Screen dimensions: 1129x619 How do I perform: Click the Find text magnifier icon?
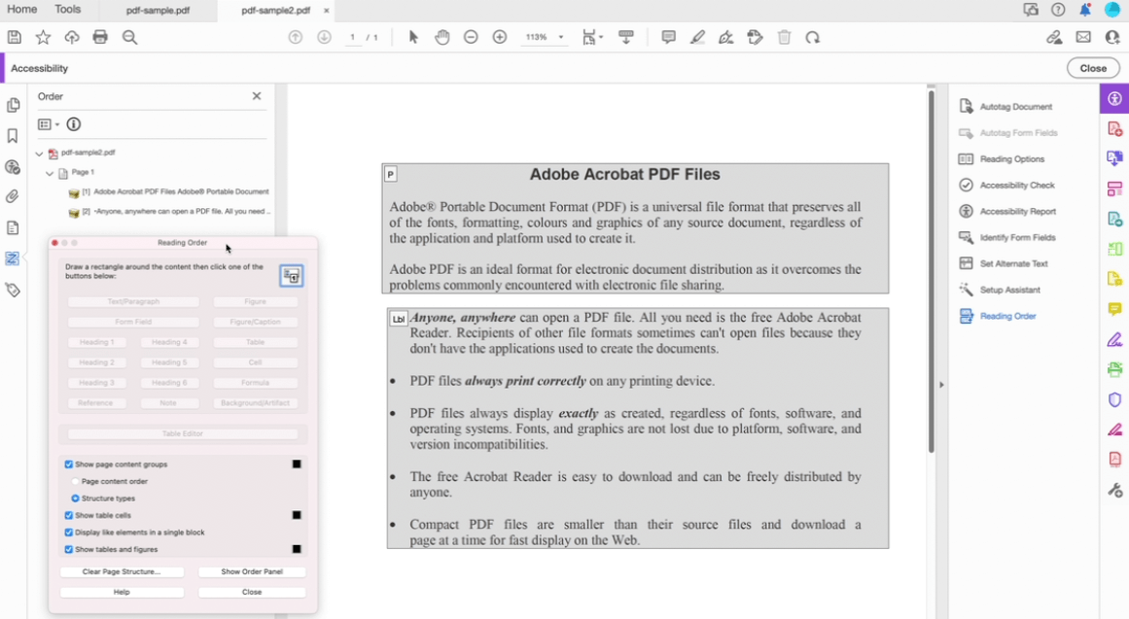click(129, 38)
